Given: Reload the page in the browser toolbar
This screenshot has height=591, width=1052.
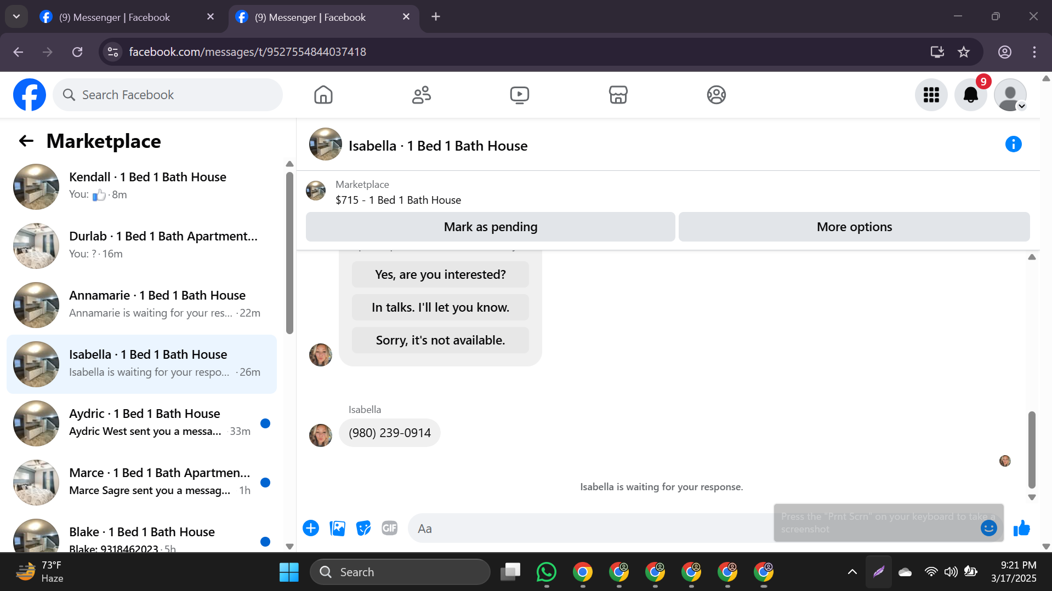Looking at the screenshot, I should coord(77,52).
